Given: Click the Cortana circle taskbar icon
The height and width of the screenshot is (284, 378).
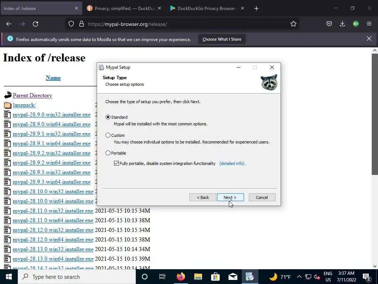Looking at the screenshot, I should tap(145, 277).
